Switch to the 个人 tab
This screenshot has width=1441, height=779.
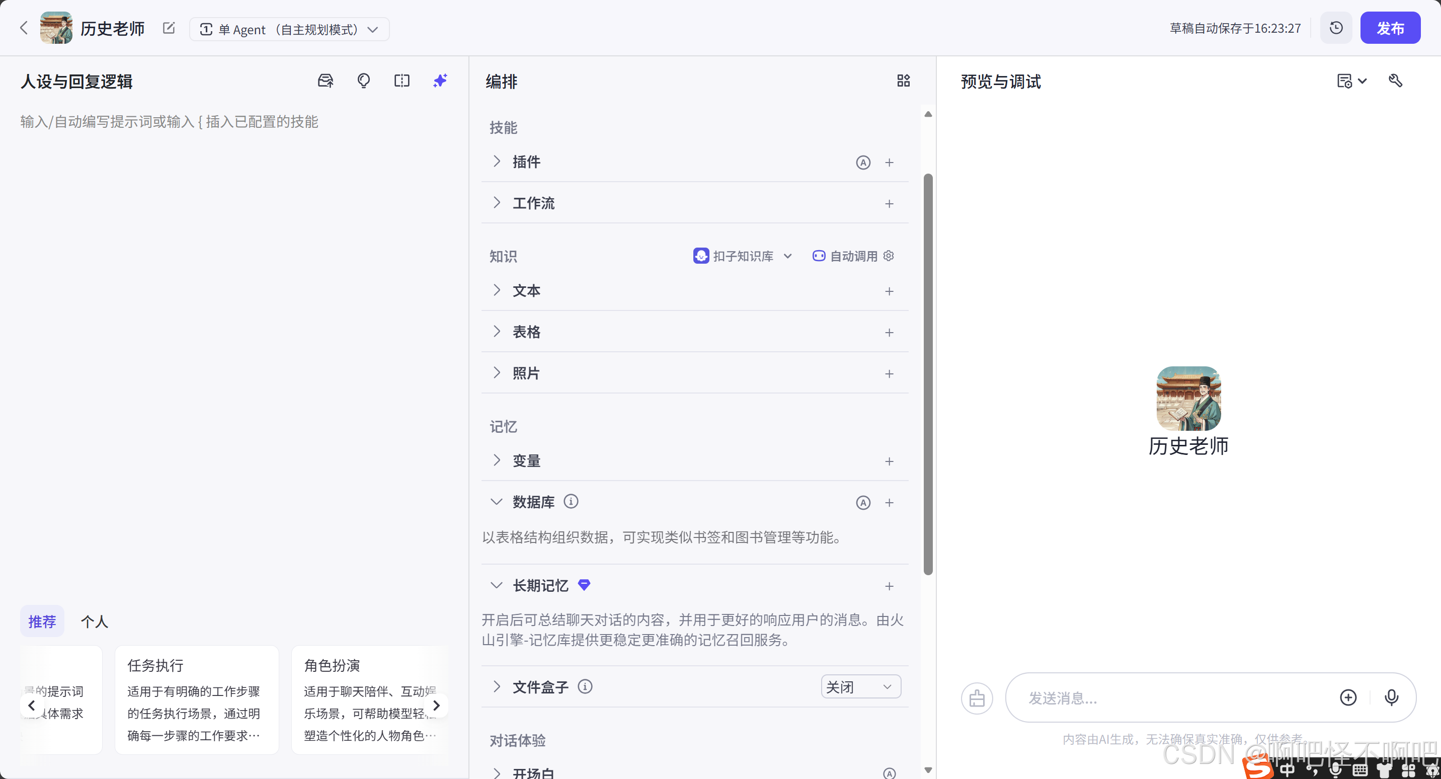click(94, 621)
